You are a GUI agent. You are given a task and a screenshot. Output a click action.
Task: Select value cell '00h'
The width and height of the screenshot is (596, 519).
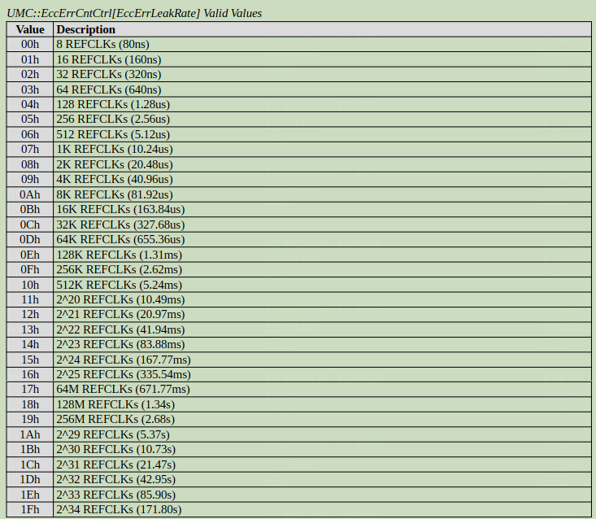tap(30, 45)
